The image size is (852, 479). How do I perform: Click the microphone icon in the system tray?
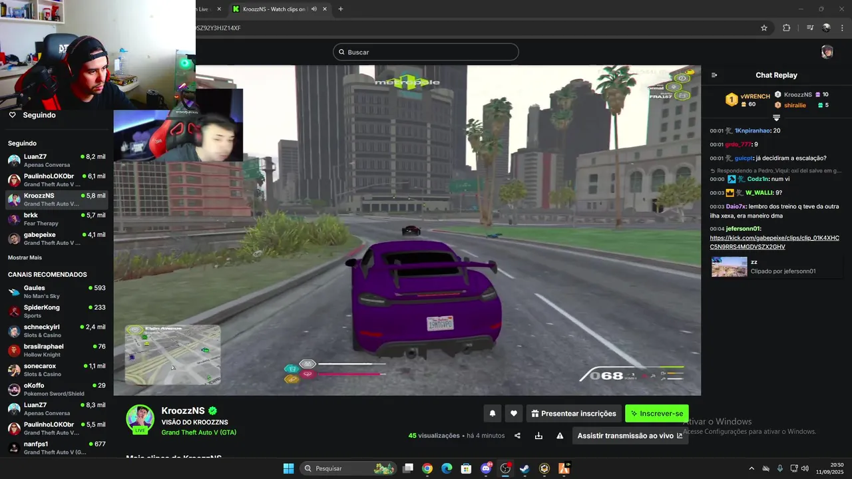coord(779,468)
